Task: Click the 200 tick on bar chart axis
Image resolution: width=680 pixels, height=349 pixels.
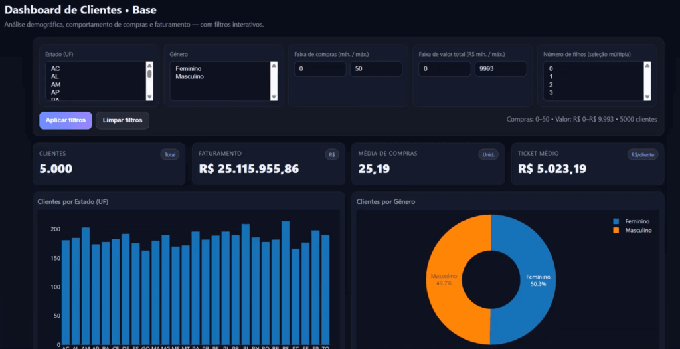Action: pos(56,229)
